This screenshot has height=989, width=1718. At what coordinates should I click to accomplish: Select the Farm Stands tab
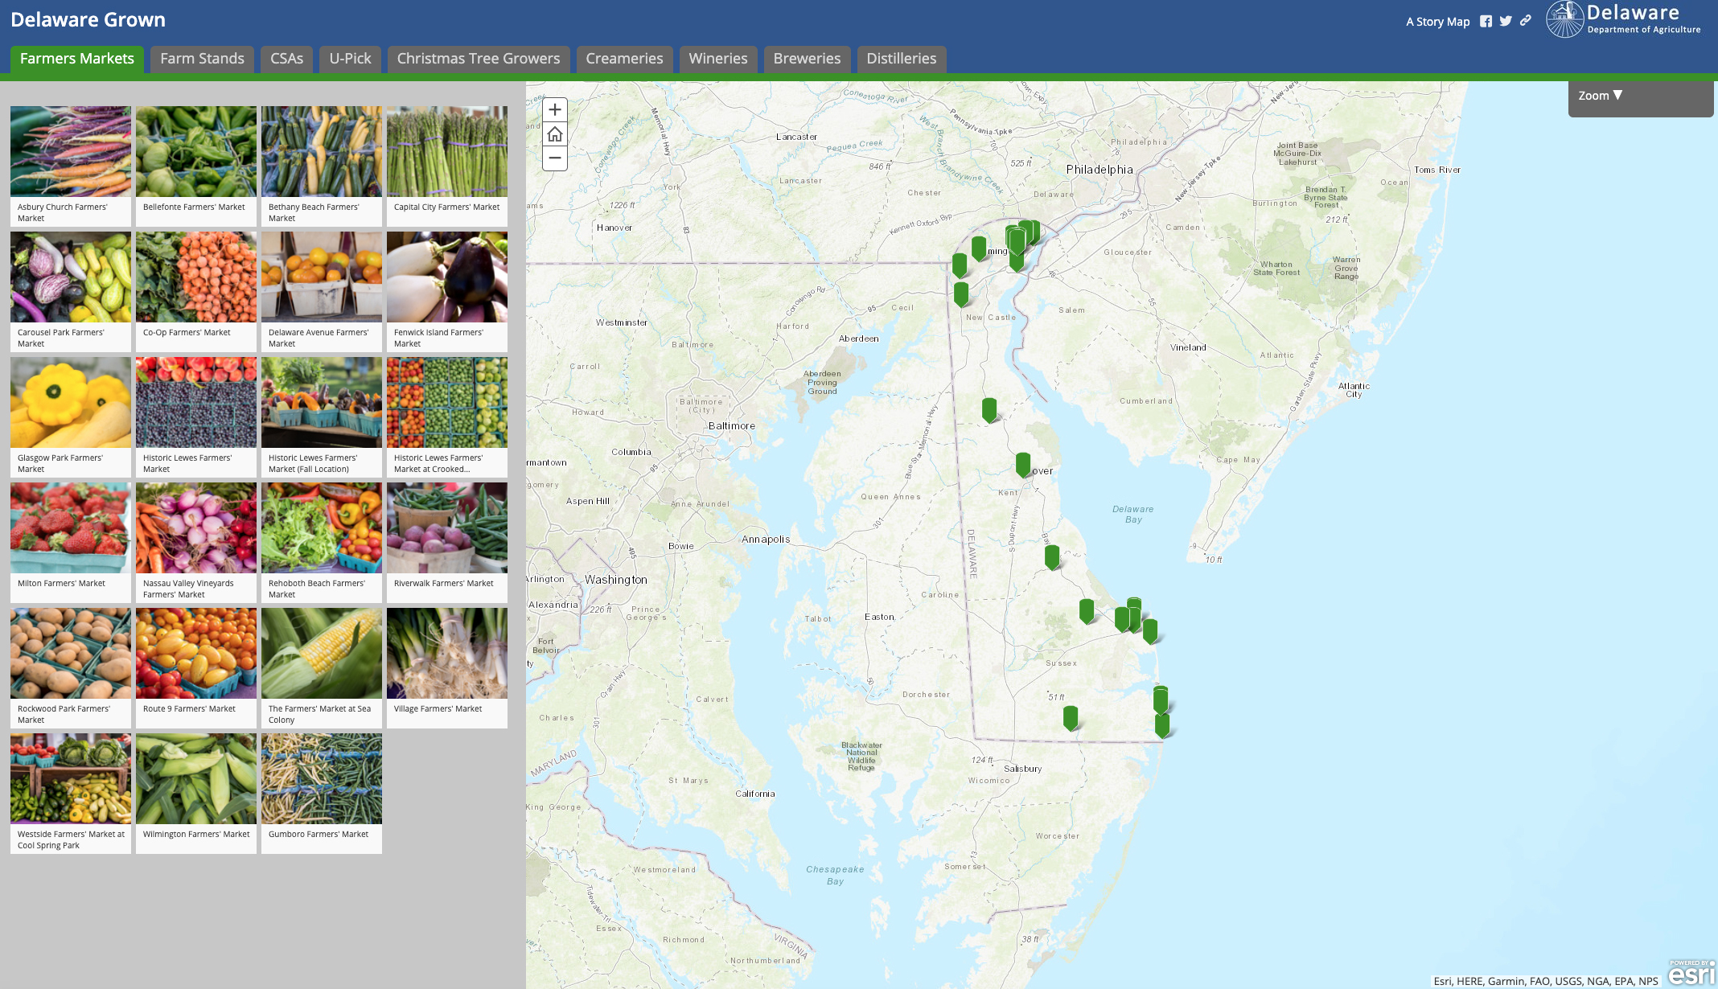tap(200, 58)
